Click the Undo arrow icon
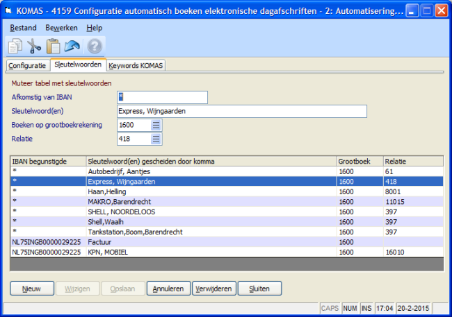Screen dimensions: 452x317 72,46
